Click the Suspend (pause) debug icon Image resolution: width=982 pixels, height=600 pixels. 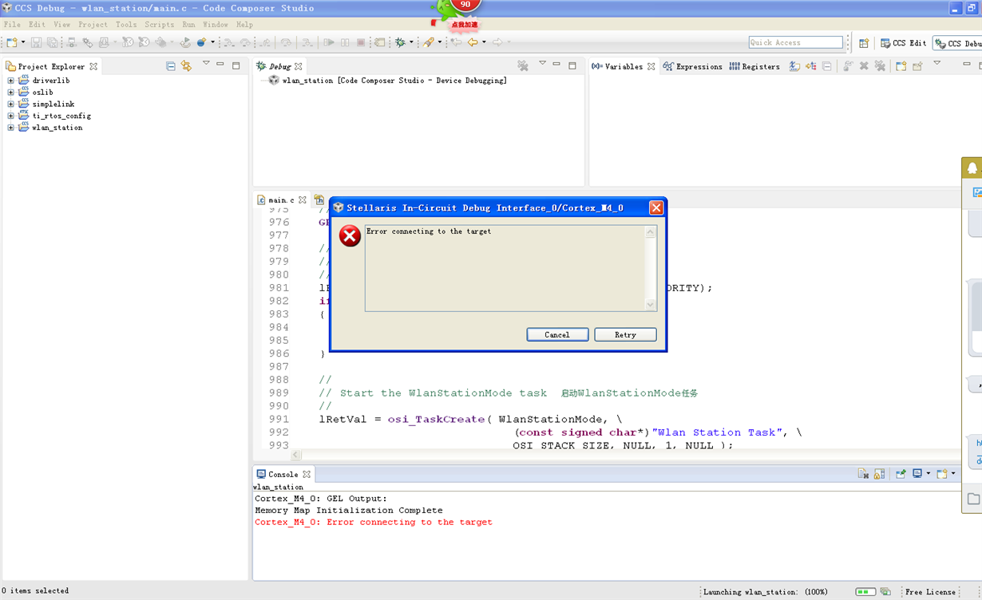click(x=345, y=41)
